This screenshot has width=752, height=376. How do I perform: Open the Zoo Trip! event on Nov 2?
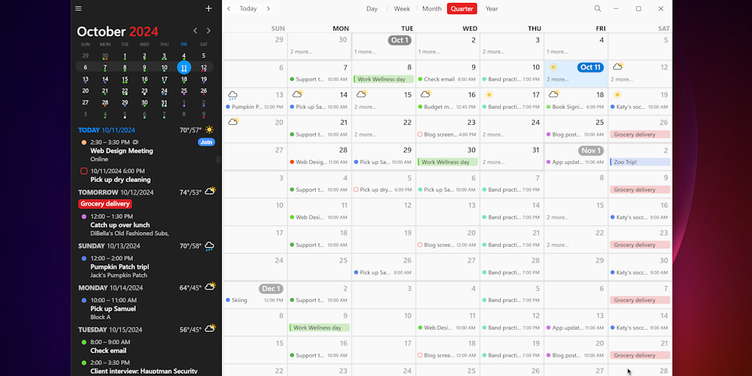(640, 162)
